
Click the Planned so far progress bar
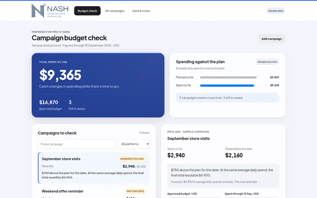(228, 77)
